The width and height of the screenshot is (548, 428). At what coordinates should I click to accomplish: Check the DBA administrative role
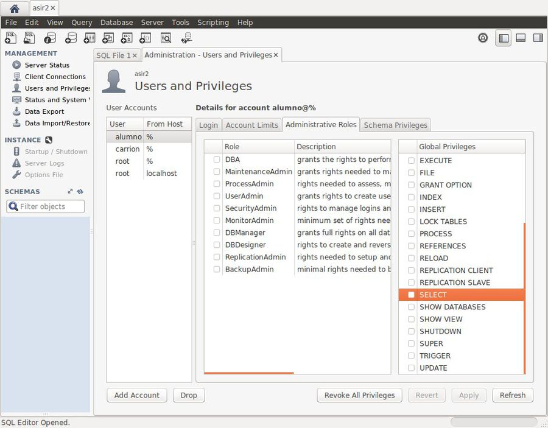coord(216,160)
